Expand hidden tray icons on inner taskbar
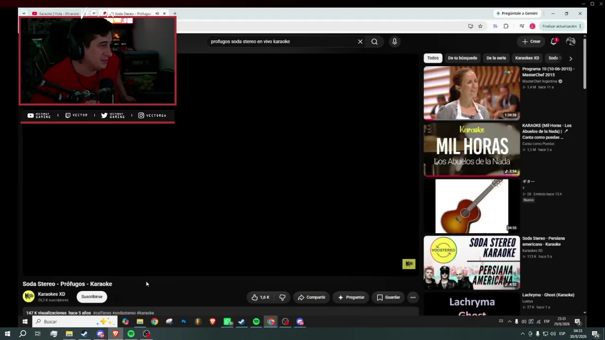605x340 pixels. coord(510,322)
